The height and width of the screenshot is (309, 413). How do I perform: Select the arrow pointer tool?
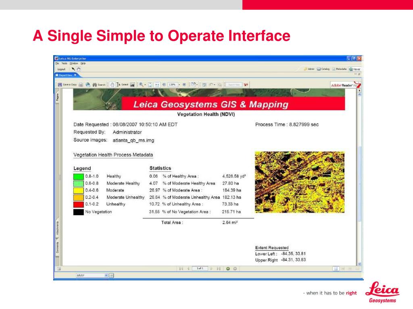click(x=73, y=69)
